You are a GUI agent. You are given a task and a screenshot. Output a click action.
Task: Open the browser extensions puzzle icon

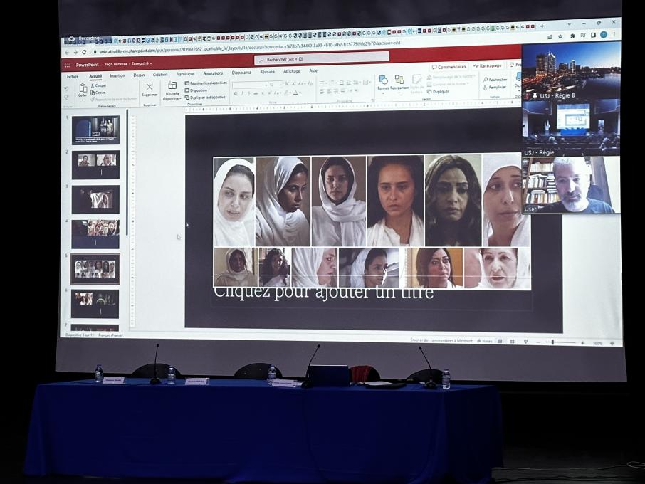click(572, 36)
